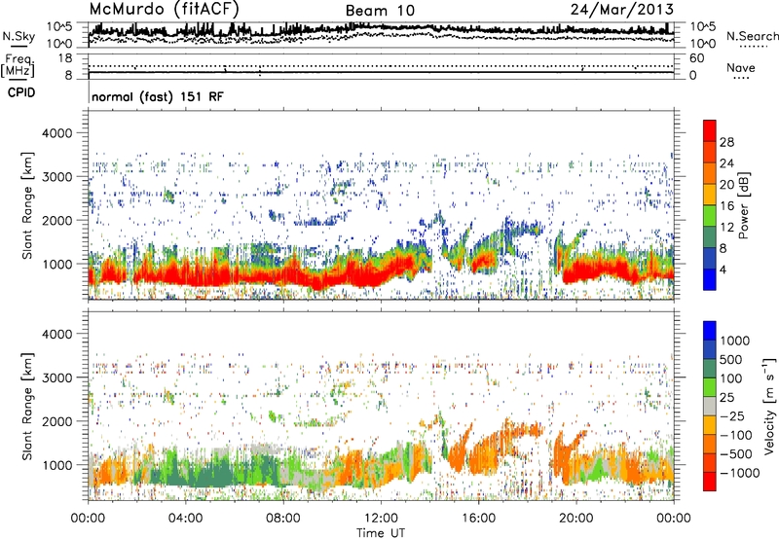This screenshot has height=539, width=779.
Task: Click the −1000 label on velocity color bar
Action: point(740,473)
